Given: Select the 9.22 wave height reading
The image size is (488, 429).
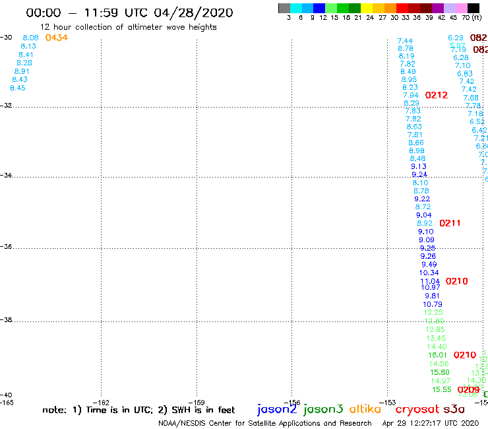Looking at the screenshot, I should [x=422, y=199].
